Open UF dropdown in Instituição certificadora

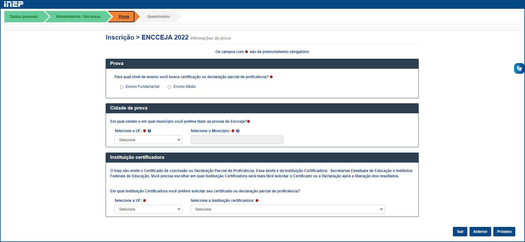[x=148, y=209]
